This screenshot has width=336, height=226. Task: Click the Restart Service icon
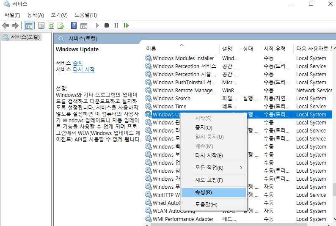click(126, 25)
